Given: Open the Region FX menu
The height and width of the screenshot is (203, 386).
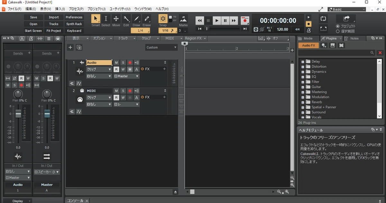Looking at the screenshot, I should [196, 38].
